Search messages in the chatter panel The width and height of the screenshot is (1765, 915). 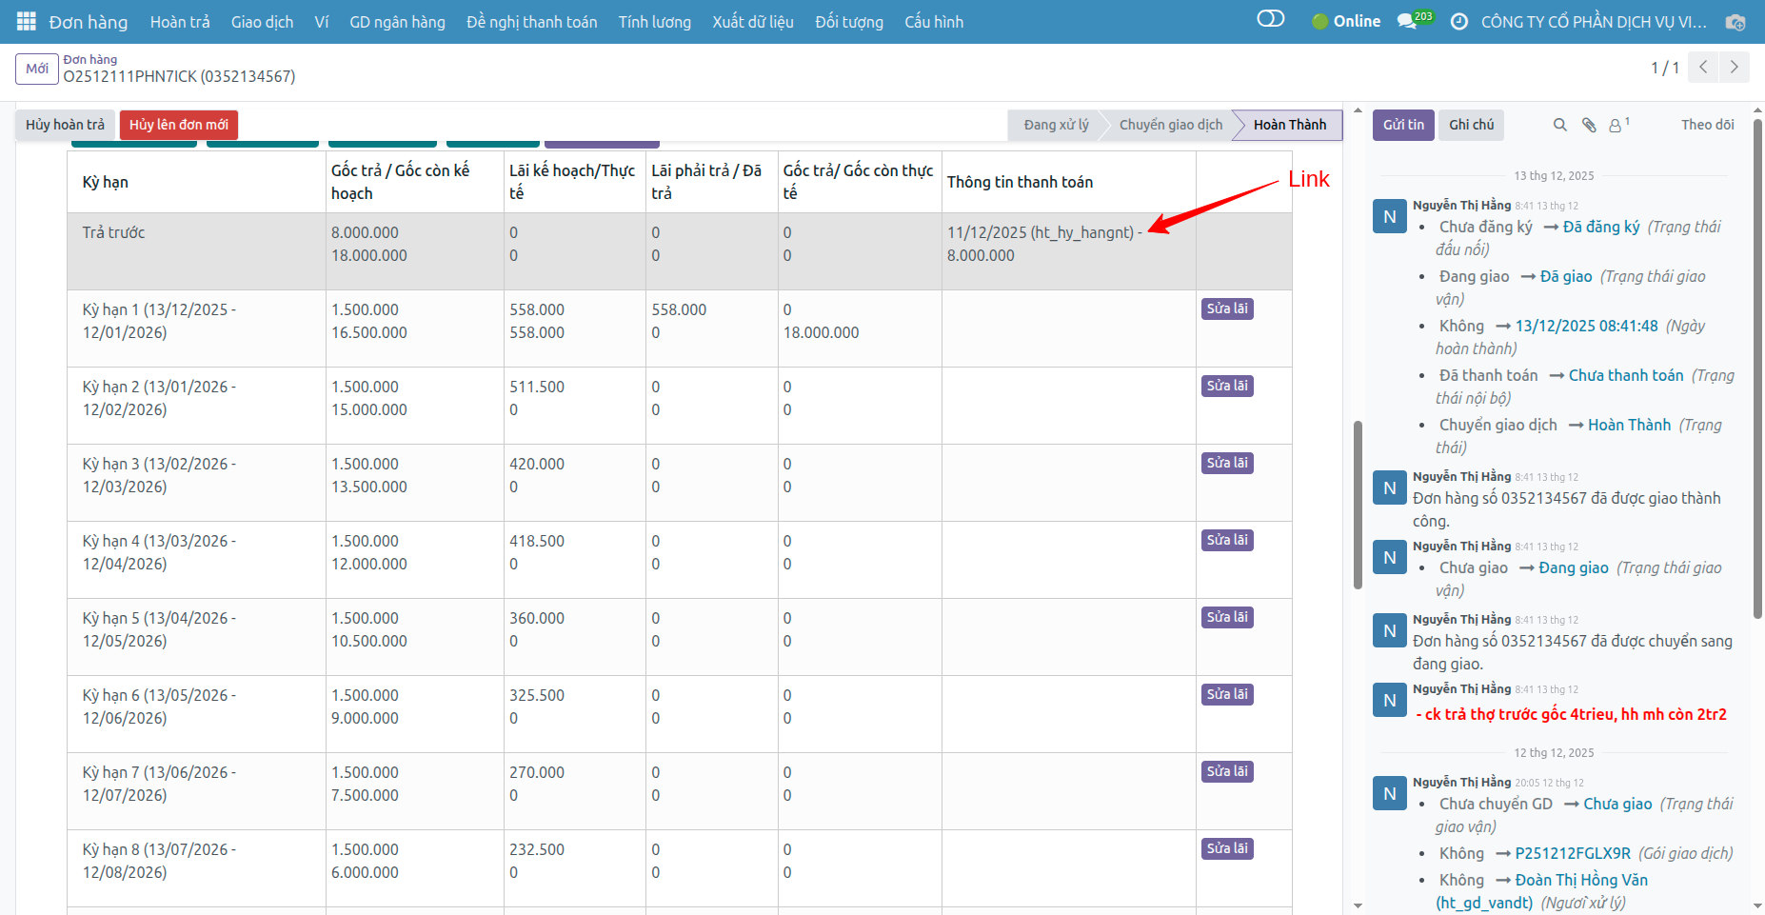(x=1559, y=125)
